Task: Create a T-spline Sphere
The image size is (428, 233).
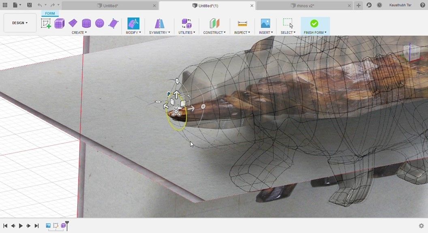Action: (100, 23)
